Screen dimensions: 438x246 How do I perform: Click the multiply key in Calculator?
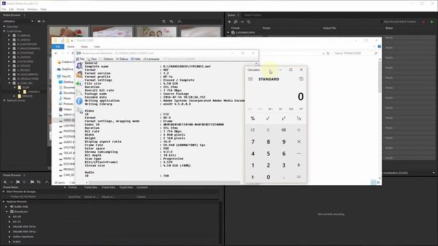click(x=299, y=141)
